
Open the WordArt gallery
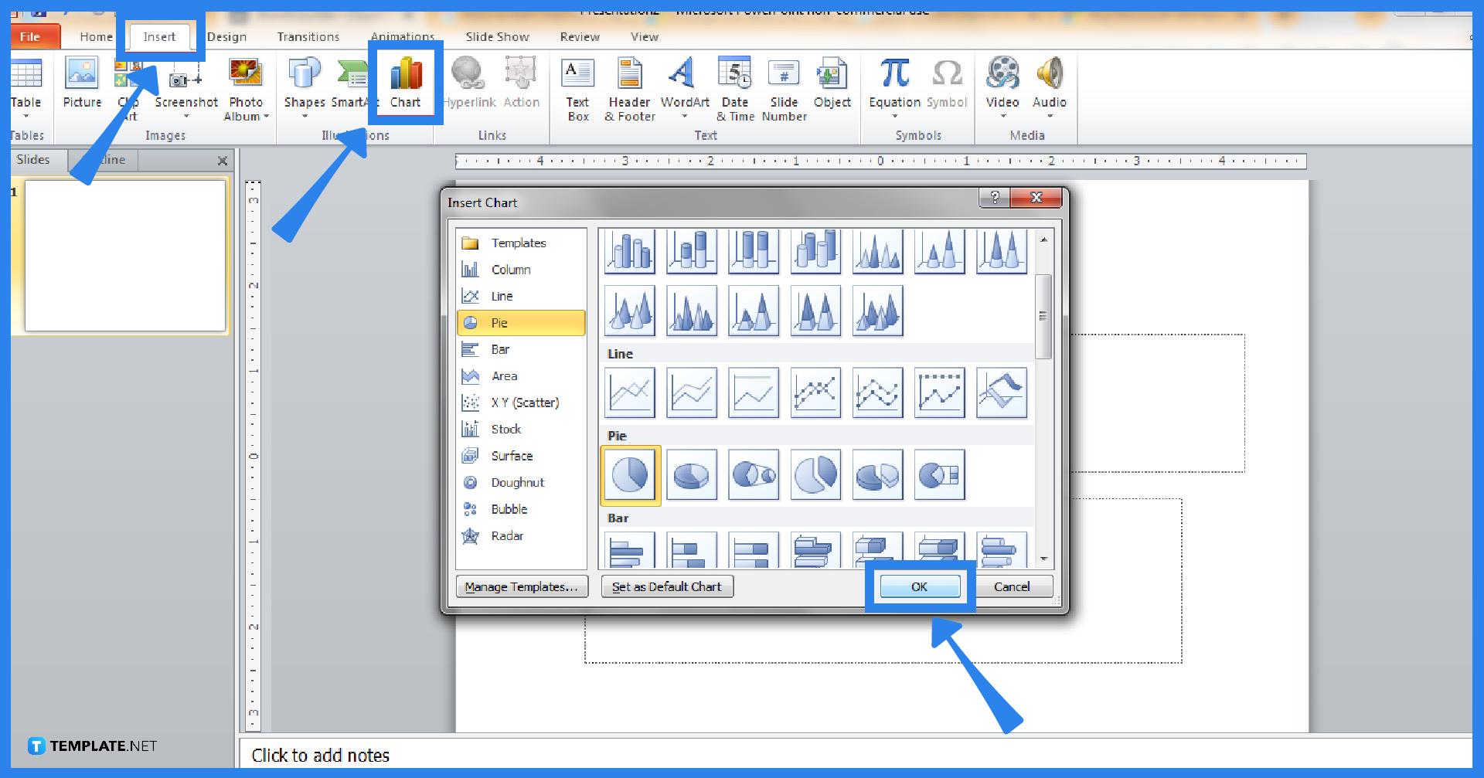(x=683, y=87)
